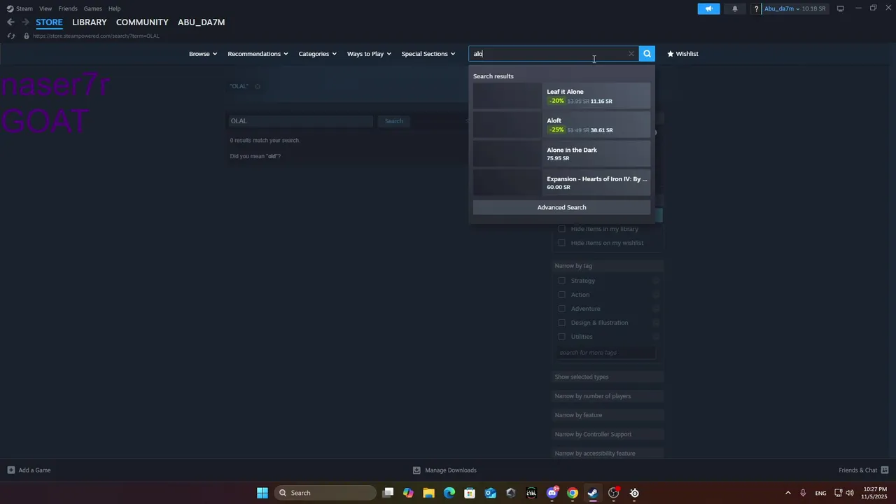Open the Friends menu
Screen dimensions: 896x504
(x=68, y=8)
